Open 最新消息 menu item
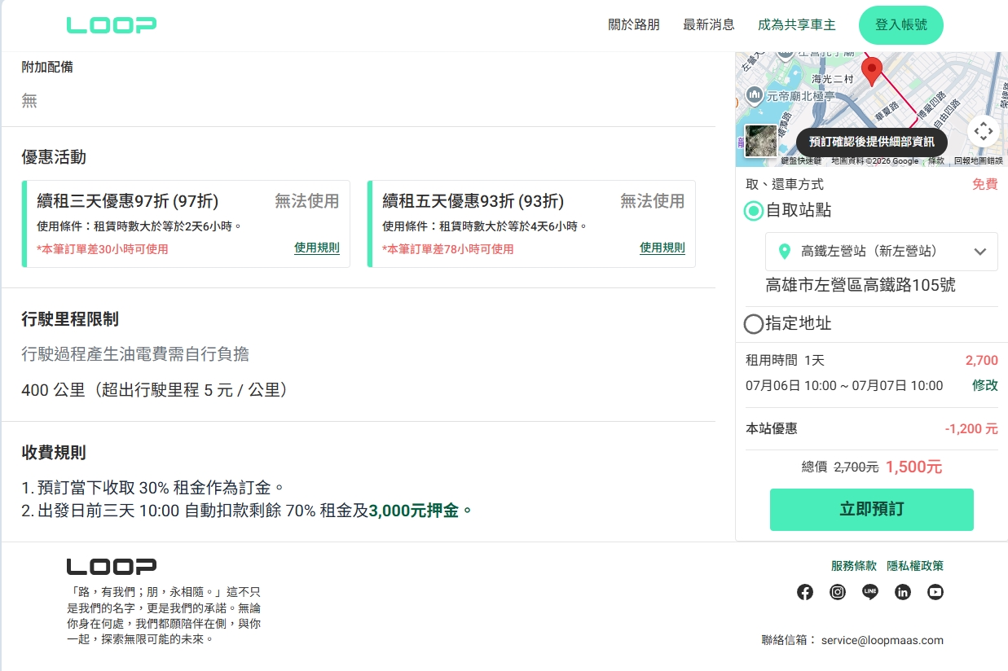Viewport: 1008px width, 671px height. pos(709,25)
